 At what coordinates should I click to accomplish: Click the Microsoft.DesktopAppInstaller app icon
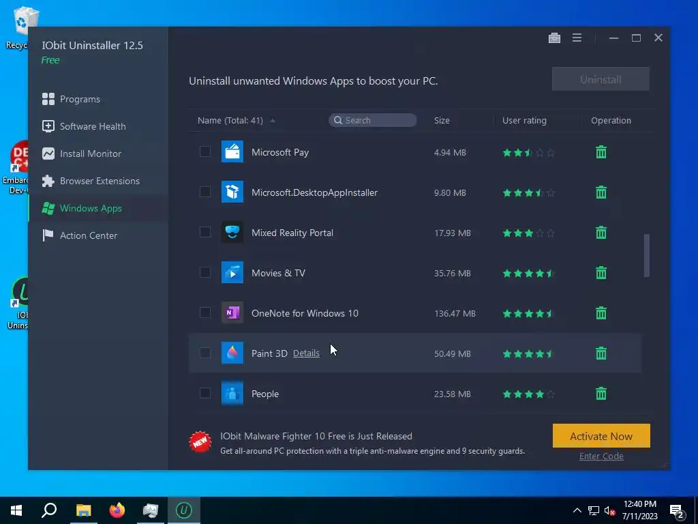[232, 192]
